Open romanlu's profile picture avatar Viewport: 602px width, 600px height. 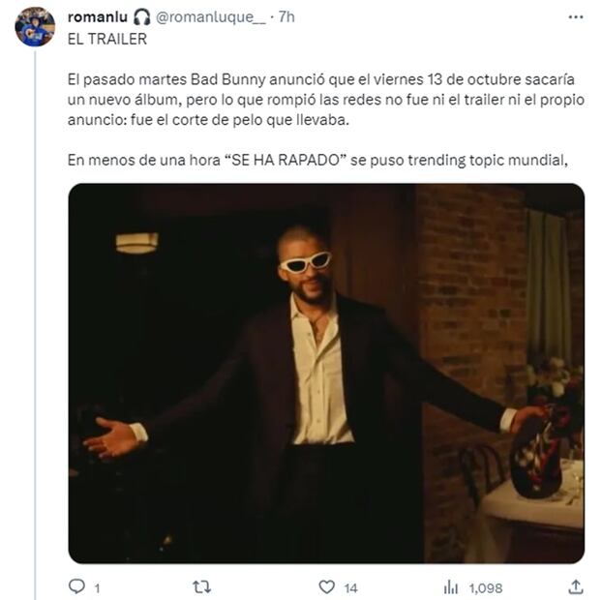(35, 26)
